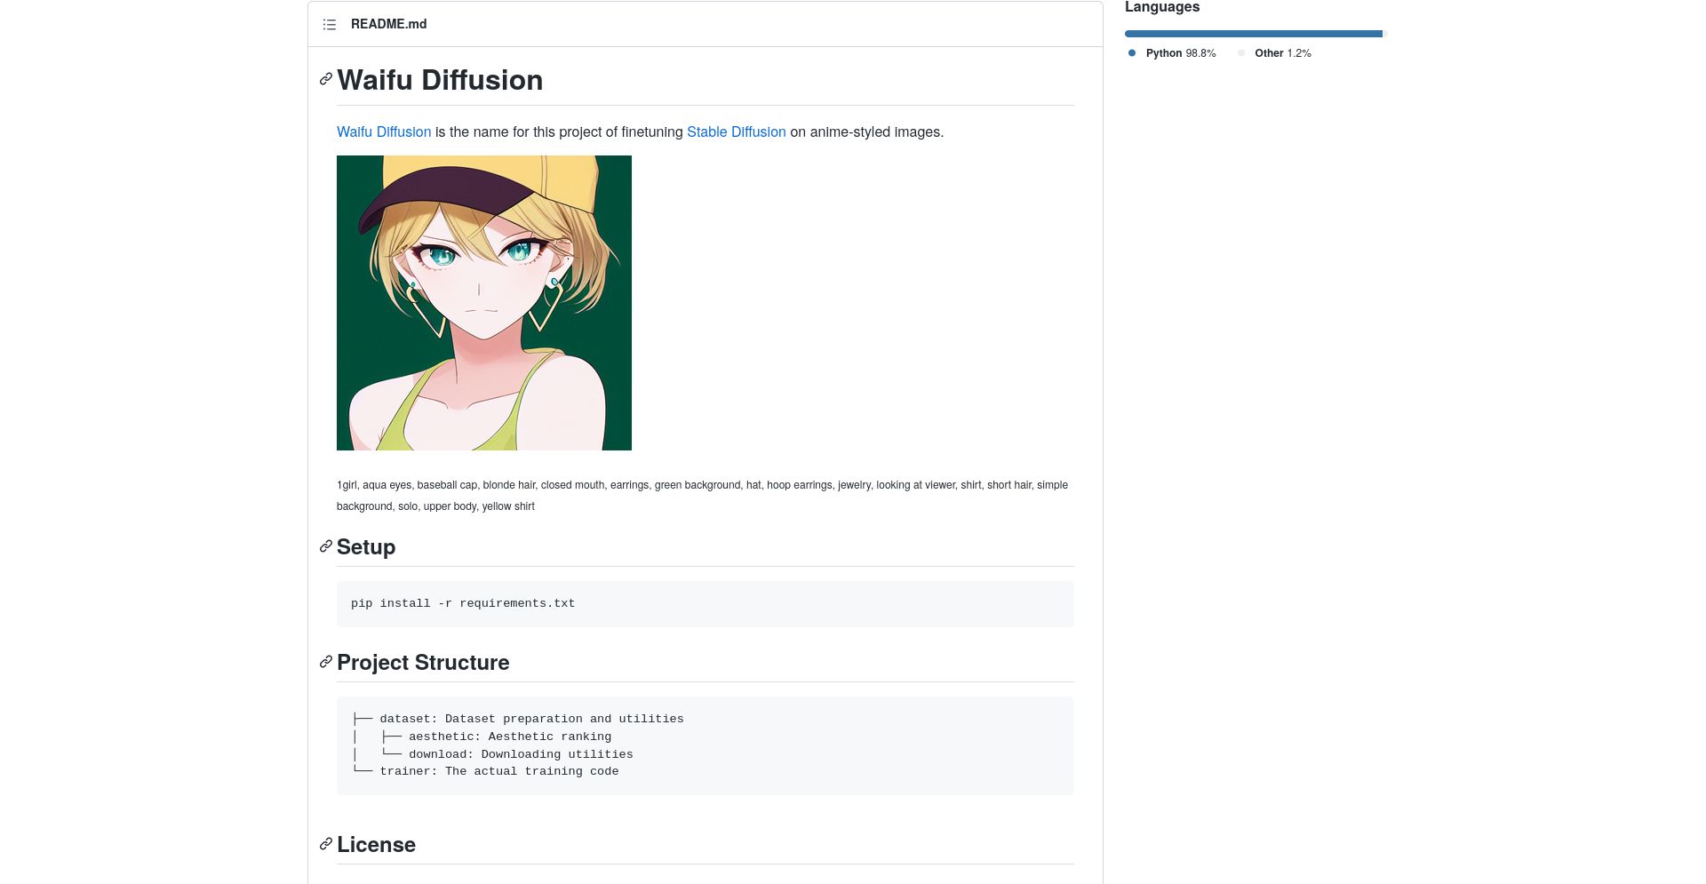1706x884 pixels.
Task: Click the Languages sidebar heading
Action: [1162, 7]
